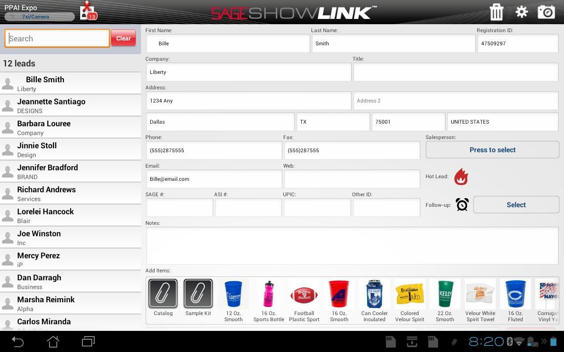This screenshot has height=352, width=564.
Task: Add the red 16 Oz. Smooth cup
Action: [x=339, y=300]
